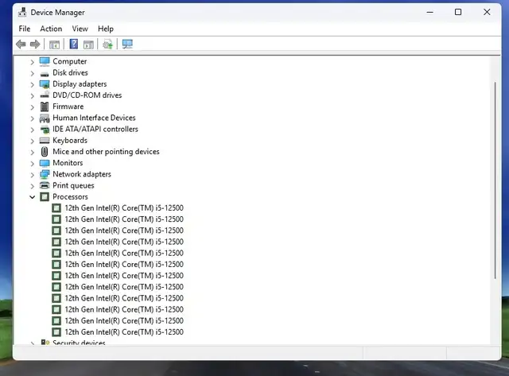Click the vertical scrollbar thumb

495,180
